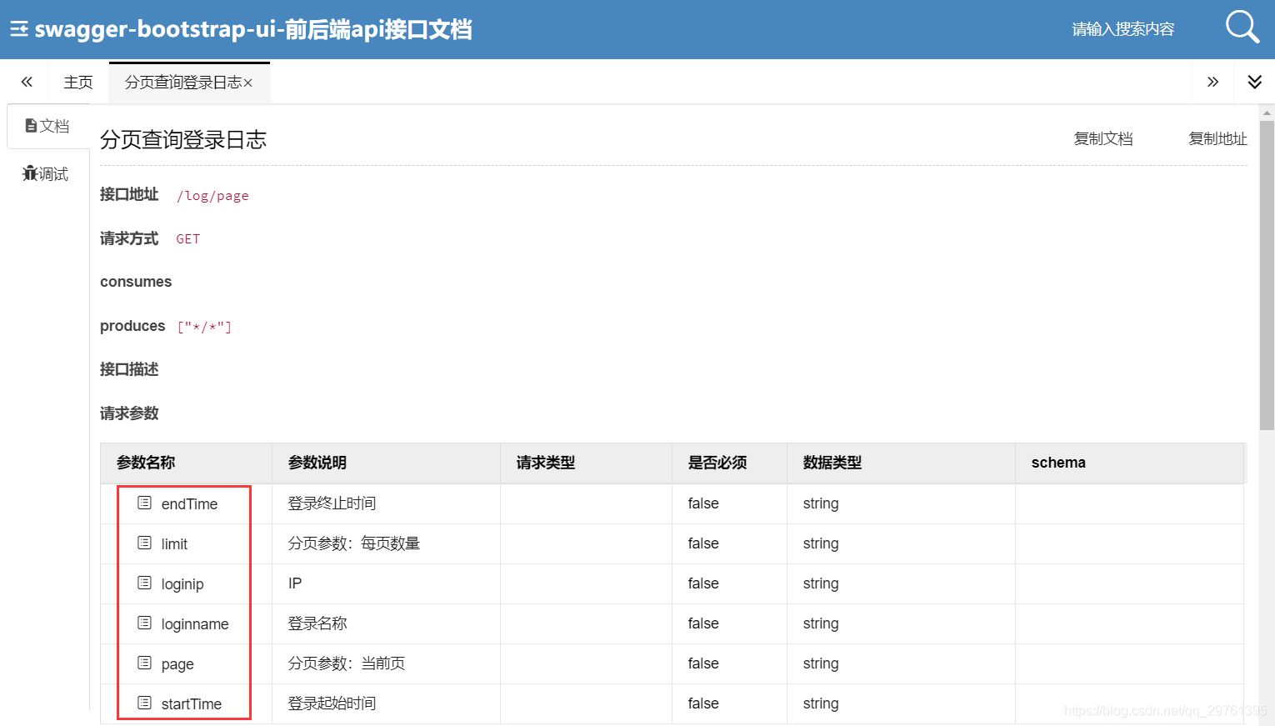Viewport: 1275px width, 726px height.
Task: Click the loginname row icon
Action: point(144,623)
